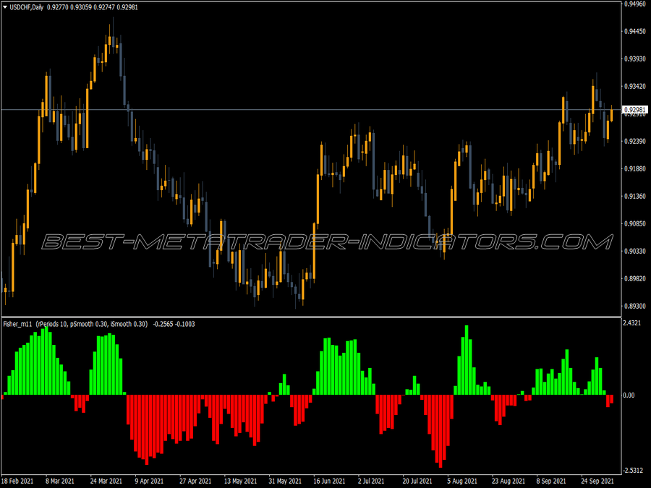
Task: Click the 0.00 indicator zero level label
Action: point(629,395)
